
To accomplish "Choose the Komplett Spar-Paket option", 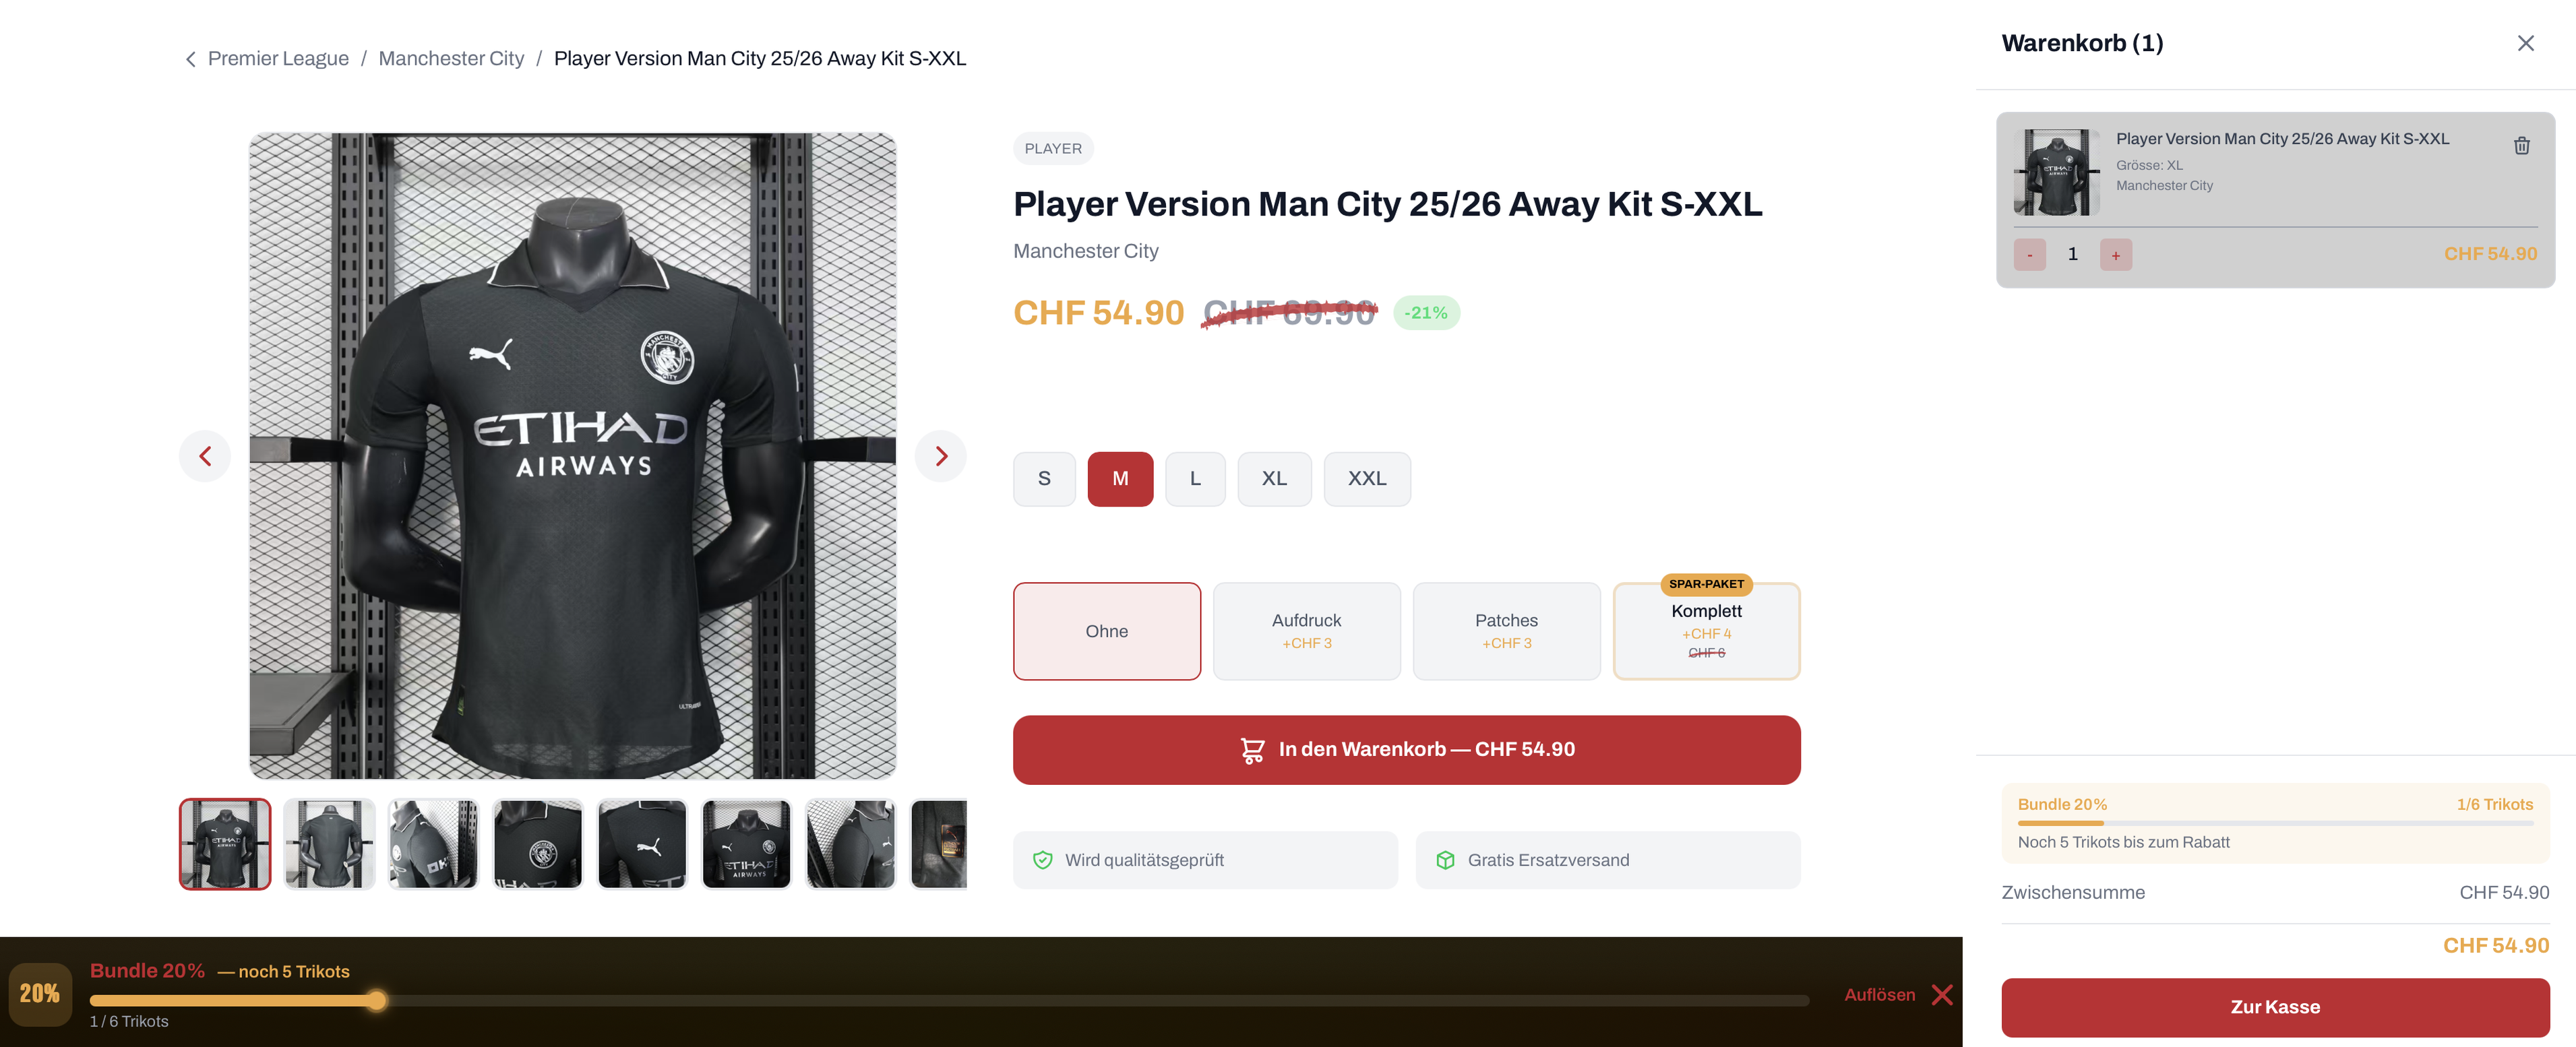I will (x=1706, y=631).
